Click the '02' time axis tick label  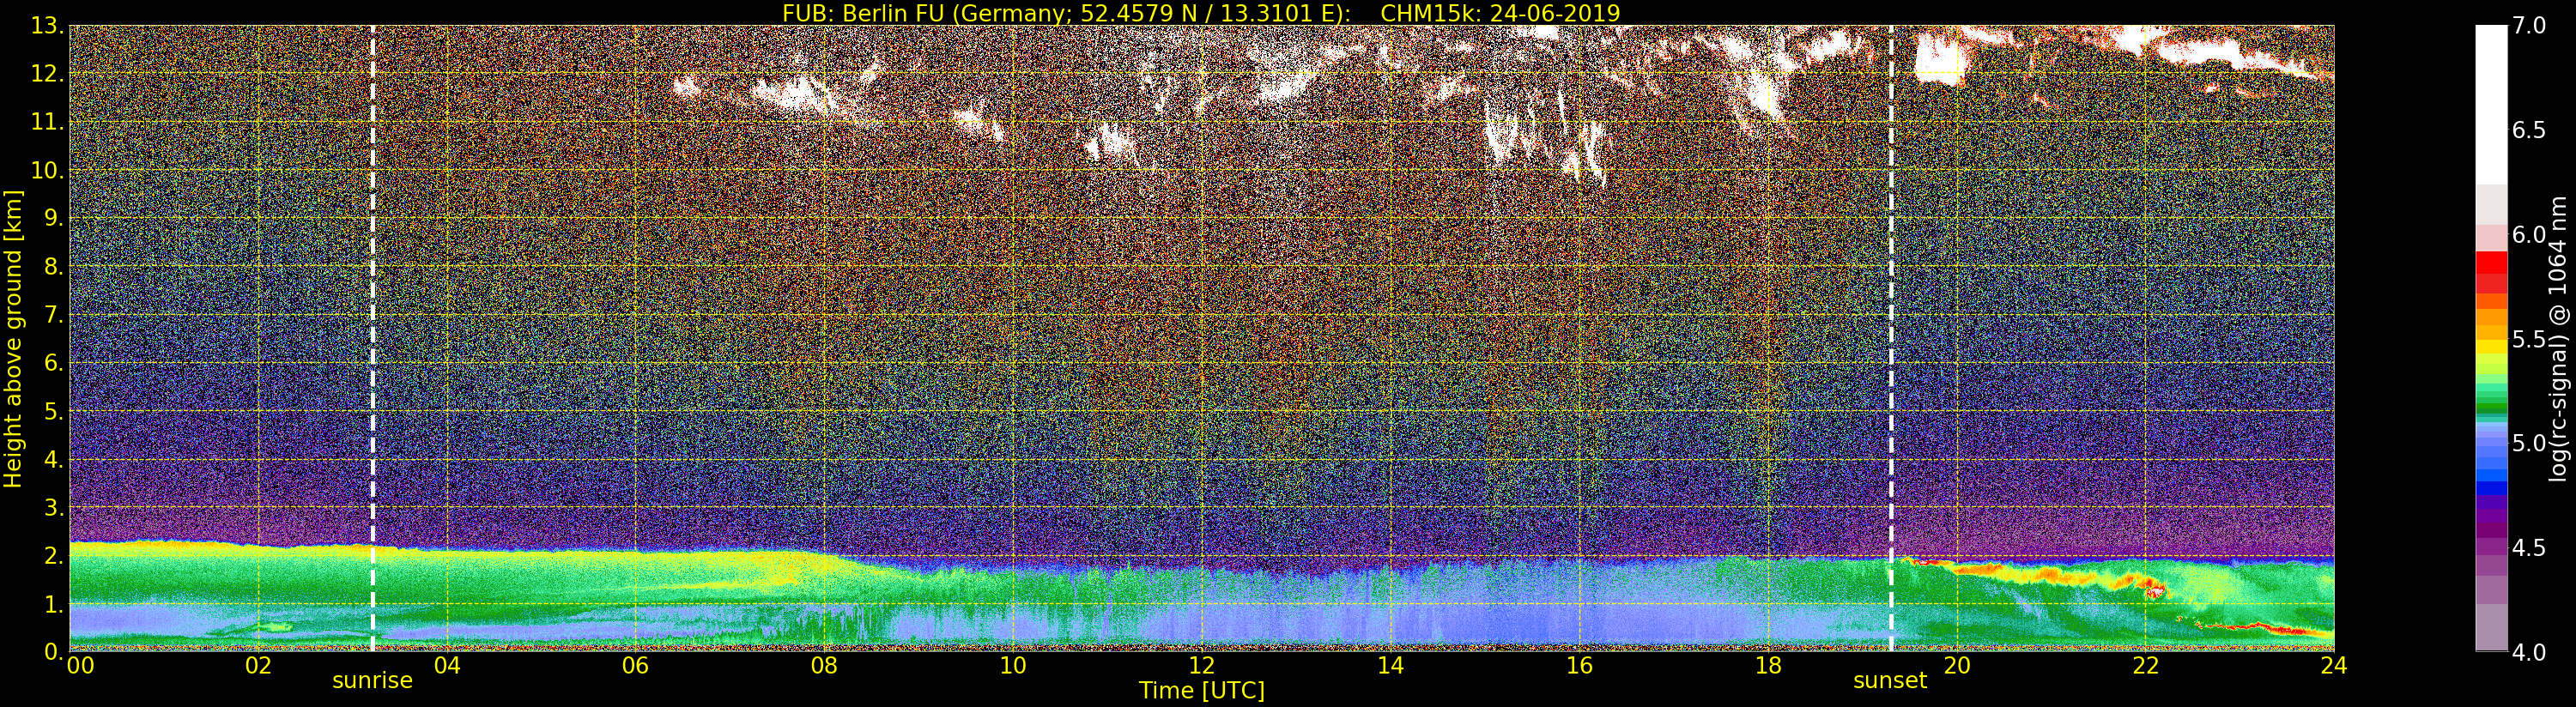pyautogui.click(x=258, y=666)
